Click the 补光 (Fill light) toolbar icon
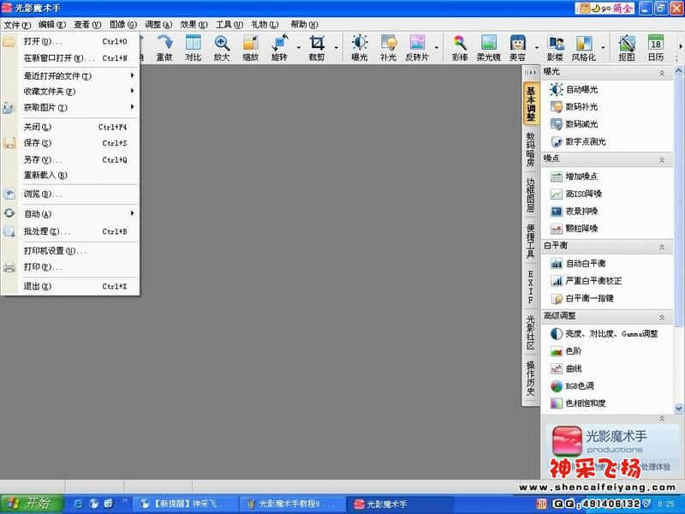 click(x=388, y=44)
